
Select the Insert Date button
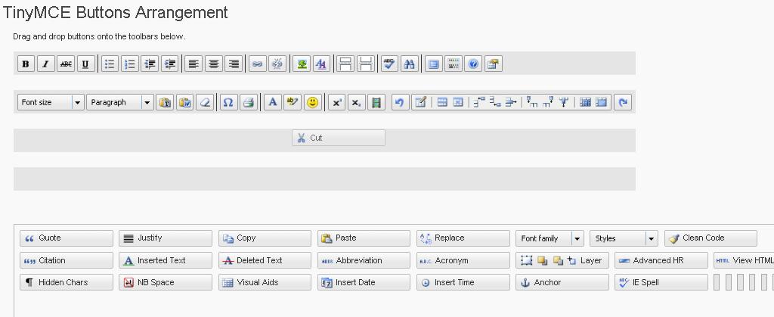tap(364, 282)
